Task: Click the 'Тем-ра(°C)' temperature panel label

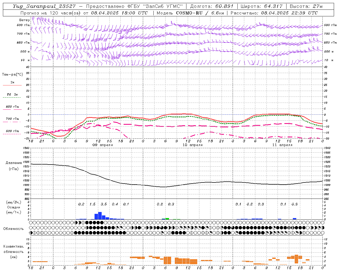Action: tap(12, 75)
